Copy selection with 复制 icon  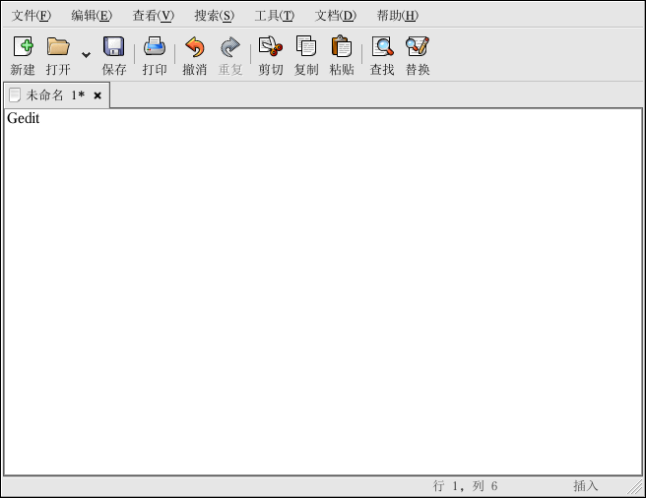pos(306,47)
